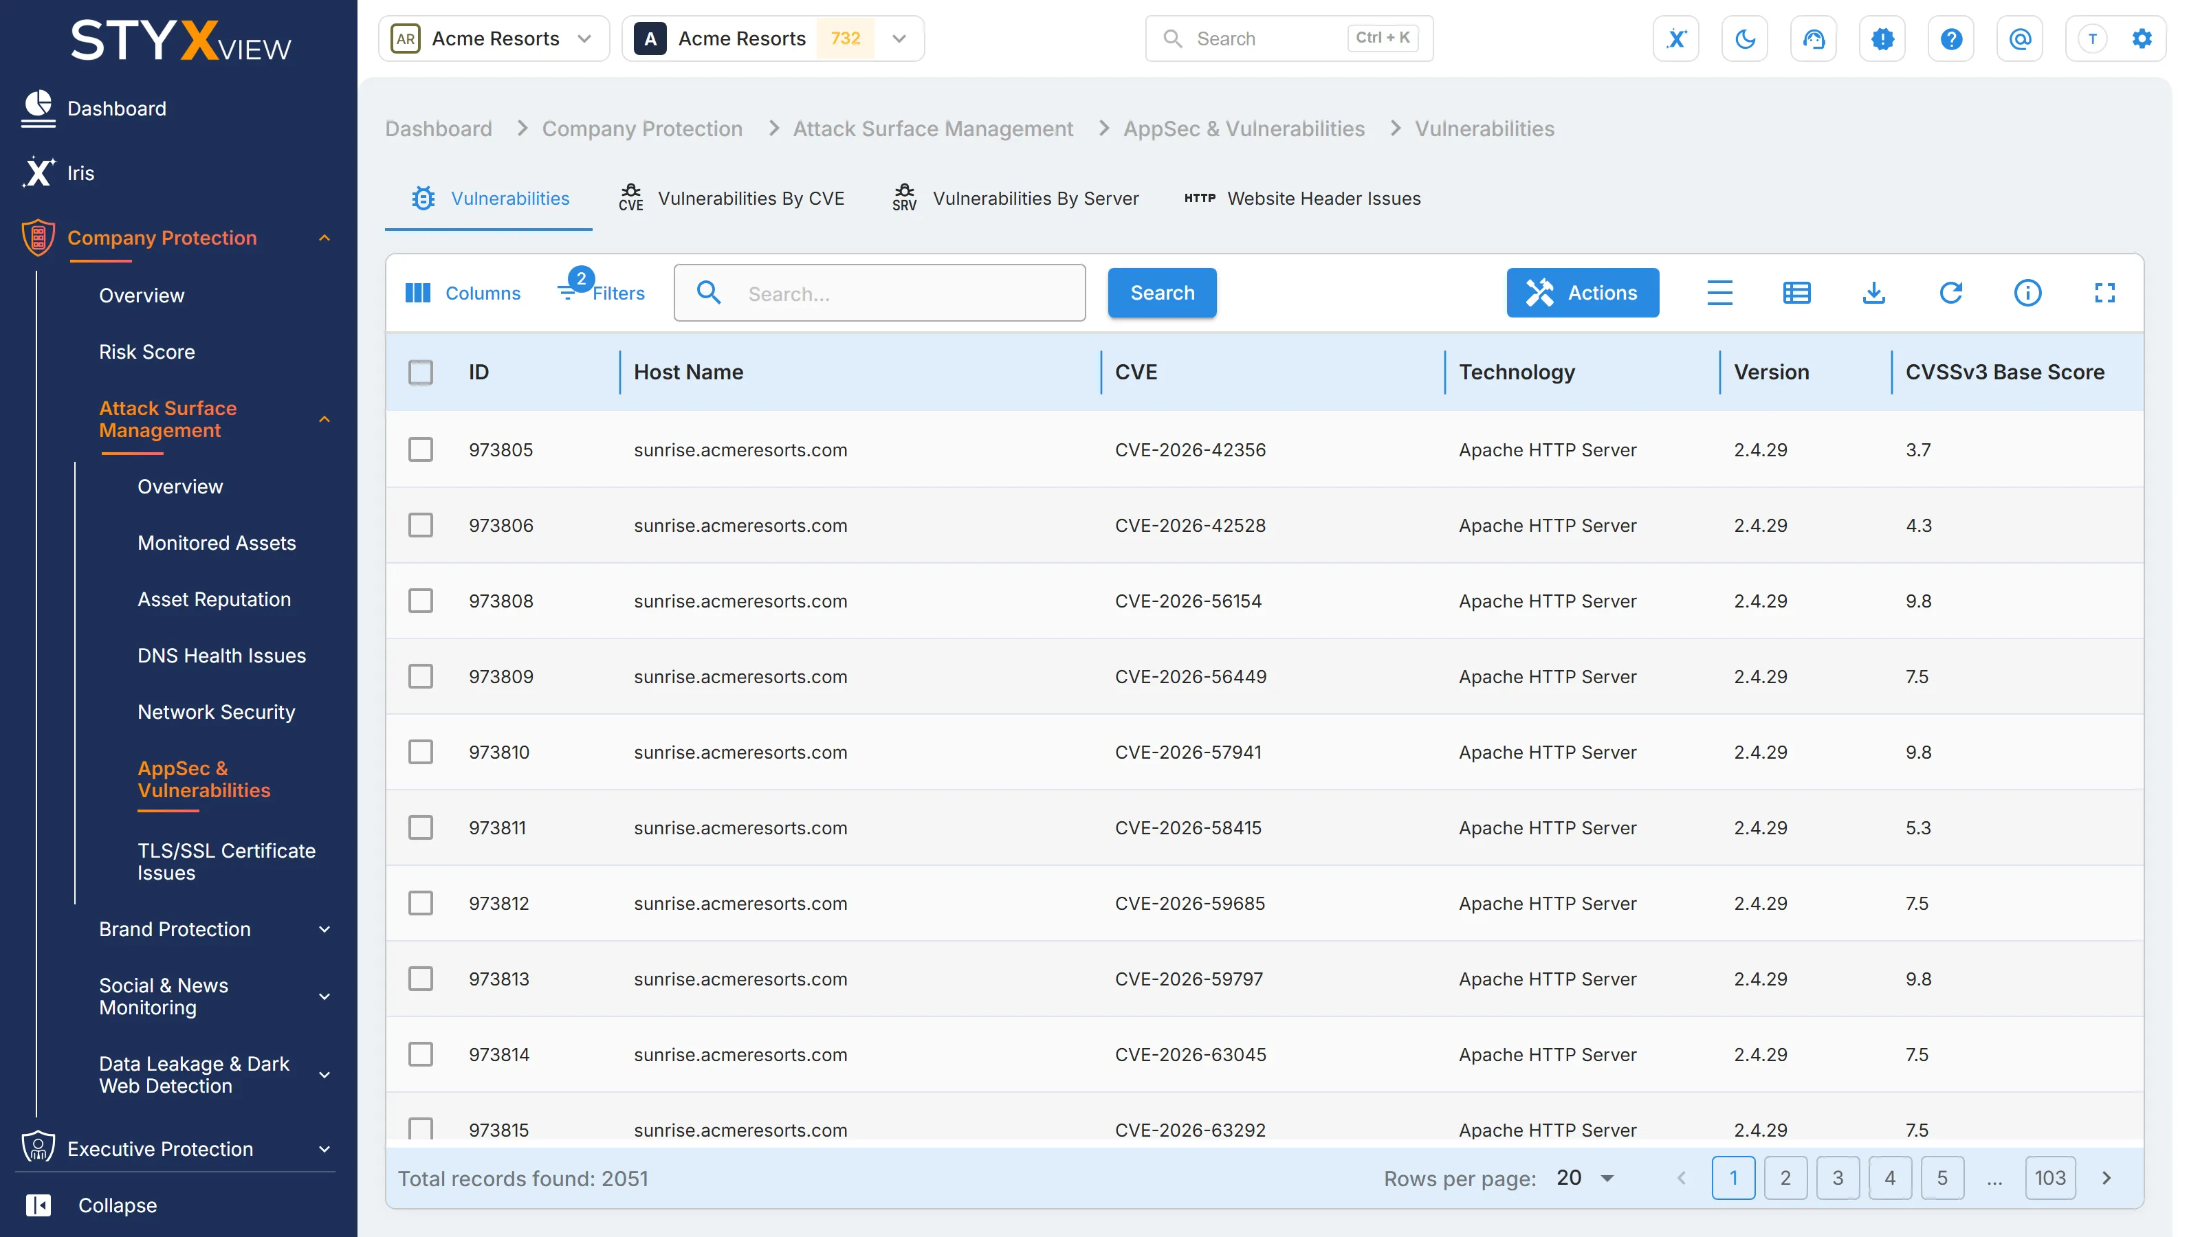Open the help question mark icon
Screen dimensions: 2200x1237
point(1950,38)
